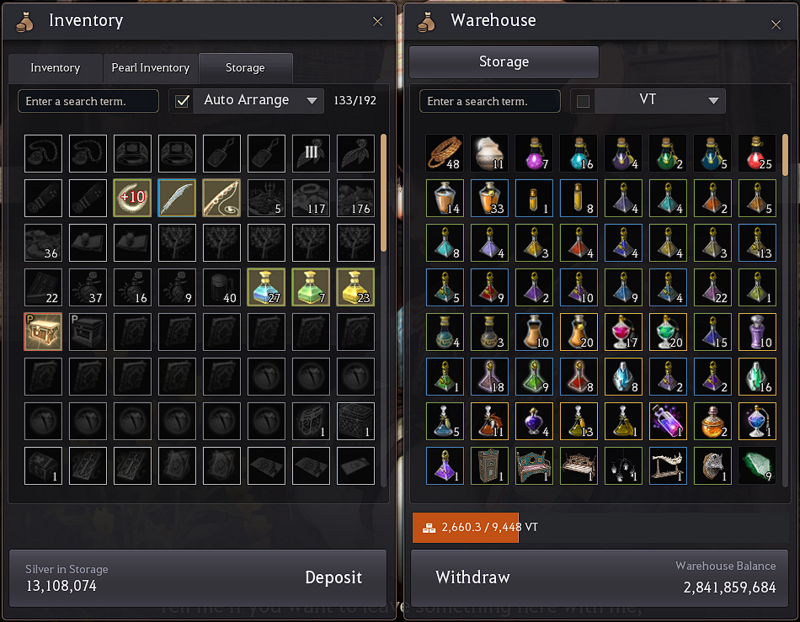This screenshot has height=622, width=800.
Task: Open the Inventory tab
Action: pos(55,68)
